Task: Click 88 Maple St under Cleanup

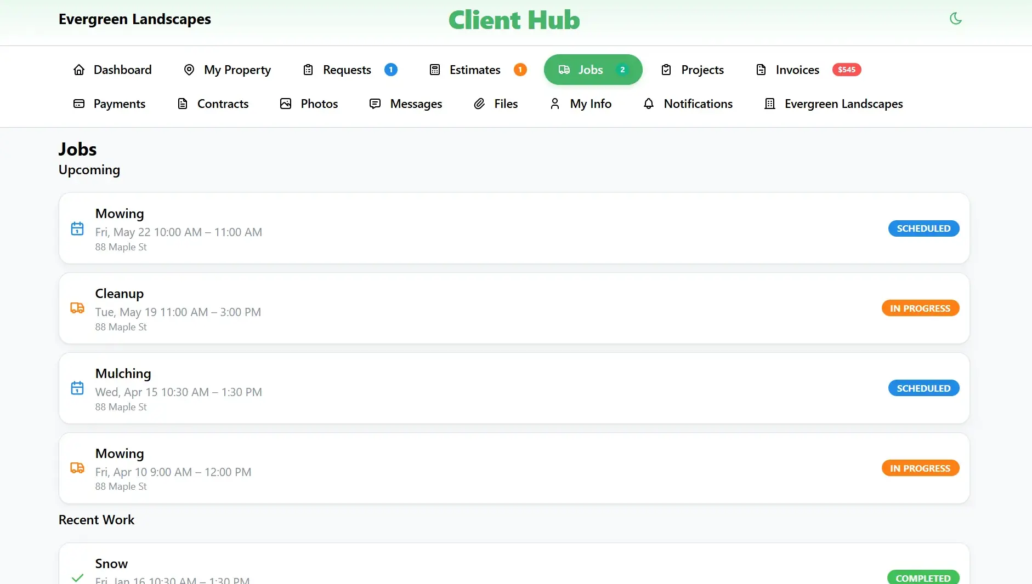Action: pyautogui.click(x=121, y=327)
